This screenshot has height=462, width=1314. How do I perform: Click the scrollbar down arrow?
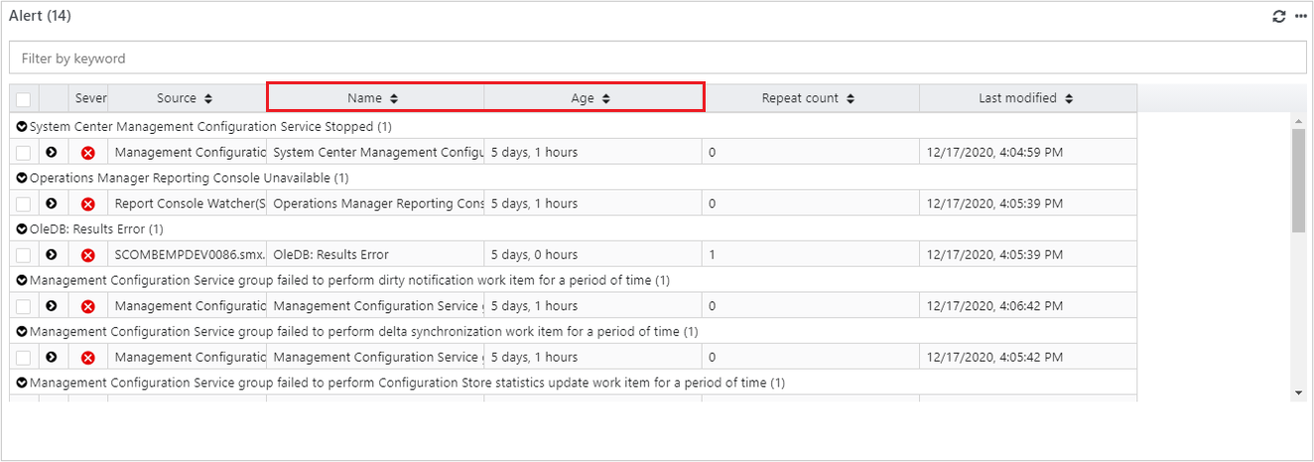coord(1299,394)
